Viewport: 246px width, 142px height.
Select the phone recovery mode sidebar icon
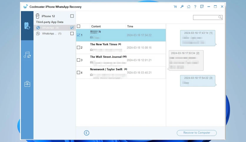27,26
